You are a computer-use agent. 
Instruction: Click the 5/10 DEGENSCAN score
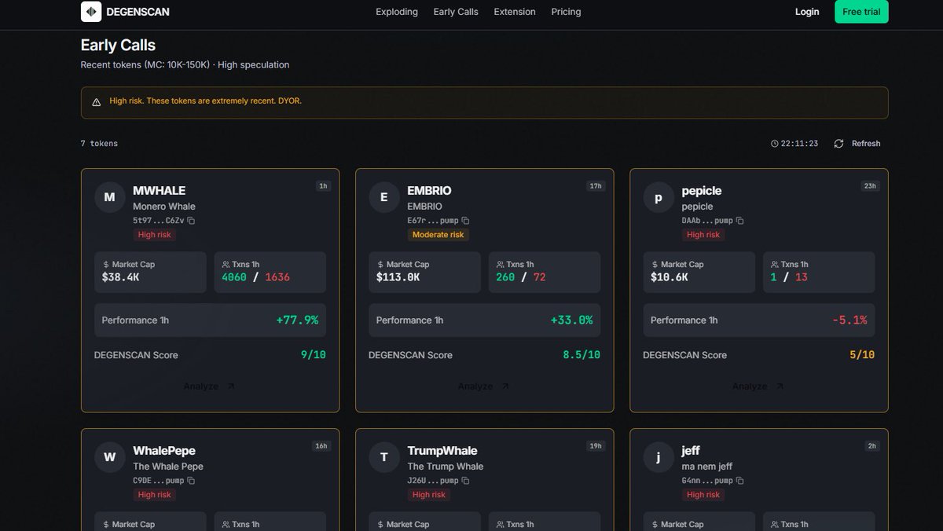[x=862, y=355]
